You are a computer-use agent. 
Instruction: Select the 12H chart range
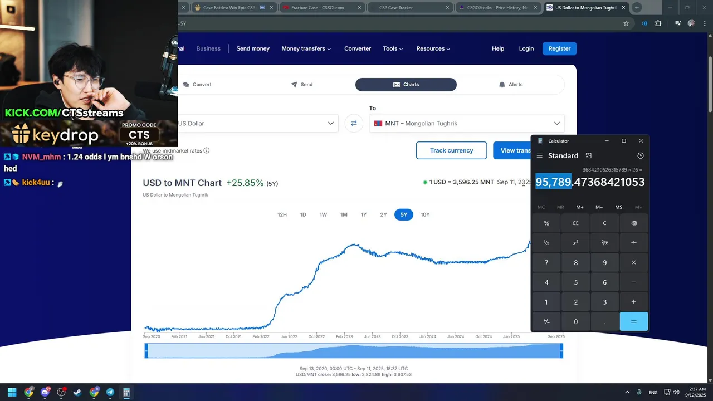(282, 214)
